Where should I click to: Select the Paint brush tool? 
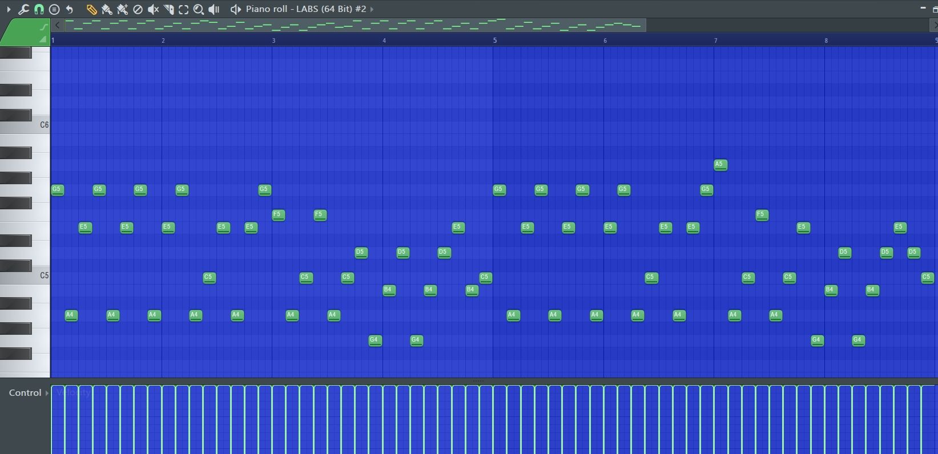pos(107,9)
